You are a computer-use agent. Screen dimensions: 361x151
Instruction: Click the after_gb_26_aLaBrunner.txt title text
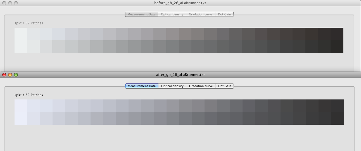pyautogui.click(x=180, y=75)
